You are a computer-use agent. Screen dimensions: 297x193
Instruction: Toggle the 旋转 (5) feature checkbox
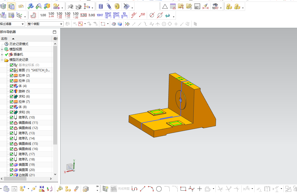(12, 91)
